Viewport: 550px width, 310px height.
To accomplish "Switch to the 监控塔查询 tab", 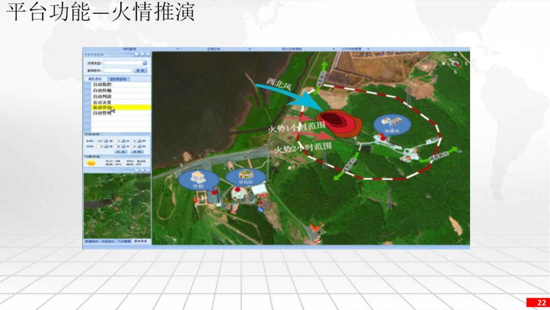I will [118, 79].
